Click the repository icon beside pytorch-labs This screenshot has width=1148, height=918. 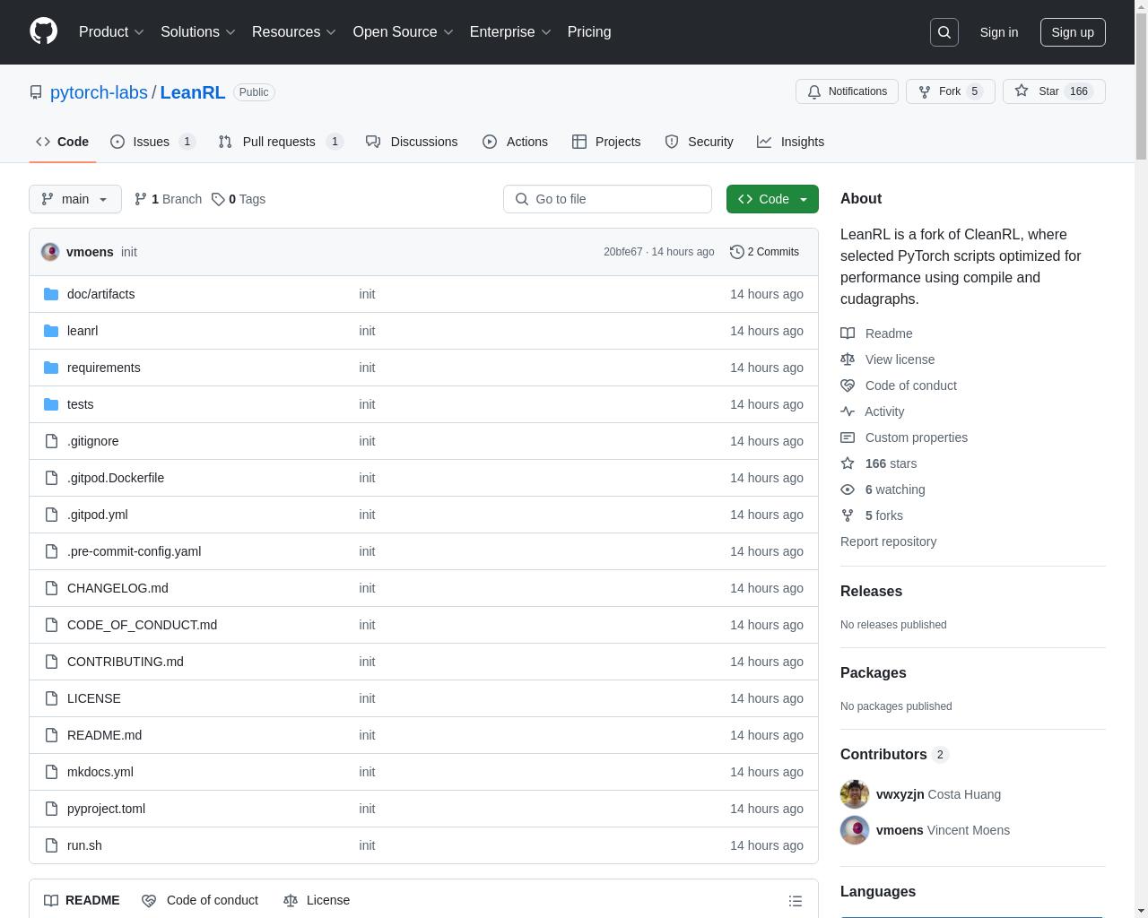[36, 92]
